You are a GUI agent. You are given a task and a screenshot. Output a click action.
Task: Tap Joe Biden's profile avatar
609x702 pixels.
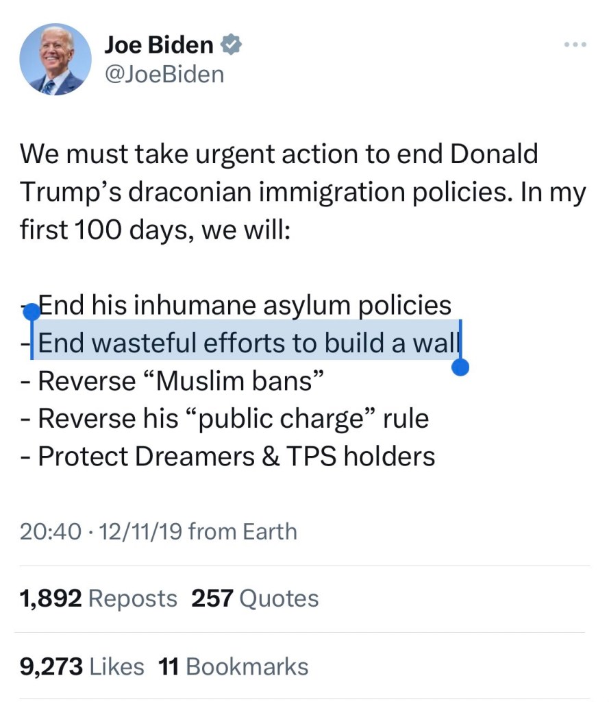(55, 60)
